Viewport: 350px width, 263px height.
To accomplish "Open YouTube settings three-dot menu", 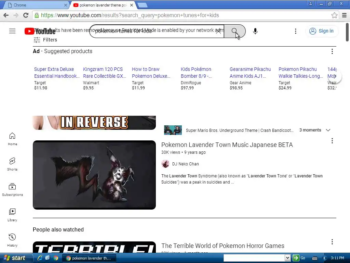I will point(296,31).
